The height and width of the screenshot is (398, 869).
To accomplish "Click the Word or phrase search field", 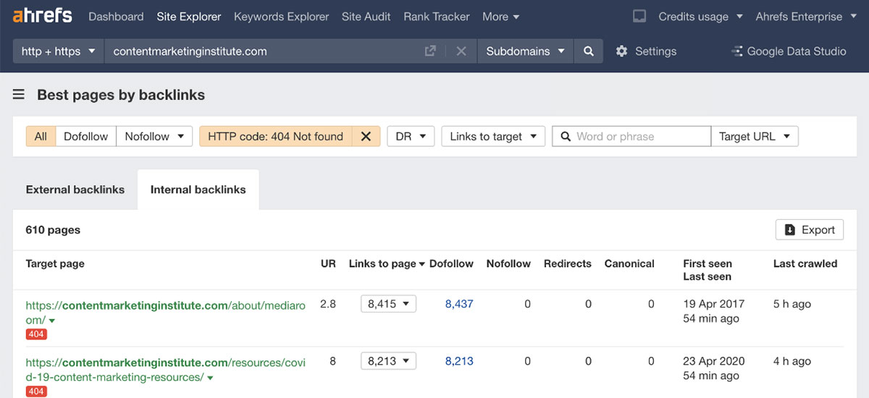I will tap(631, 136).
